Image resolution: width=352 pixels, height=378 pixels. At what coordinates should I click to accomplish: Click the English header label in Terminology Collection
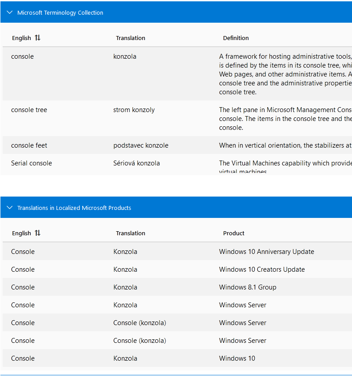[21, 38]
